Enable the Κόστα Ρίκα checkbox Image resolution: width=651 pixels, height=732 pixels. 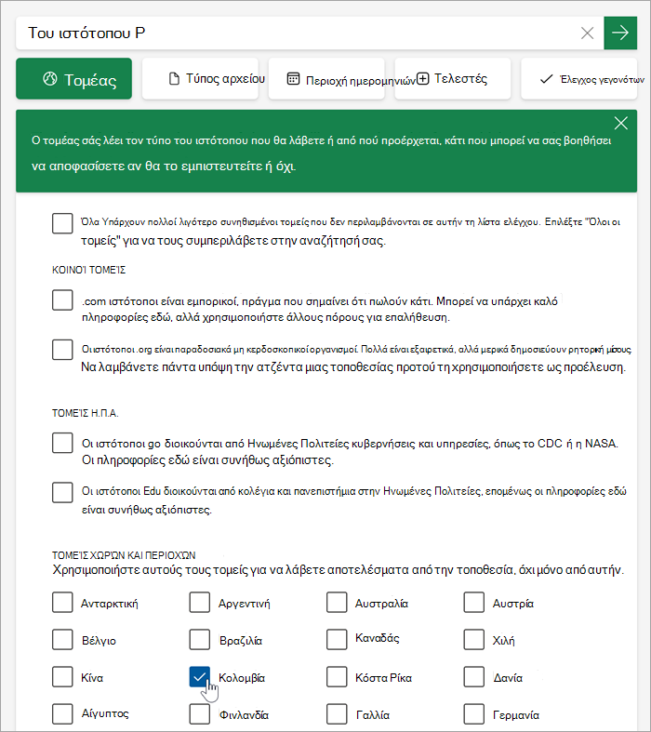(337, 677)
